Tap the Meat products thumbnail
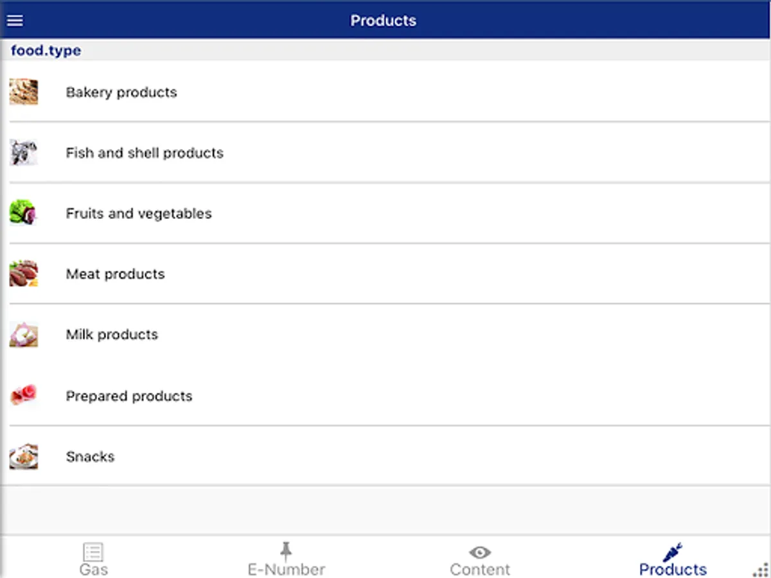771x578 pixels. tap(24, 274)
